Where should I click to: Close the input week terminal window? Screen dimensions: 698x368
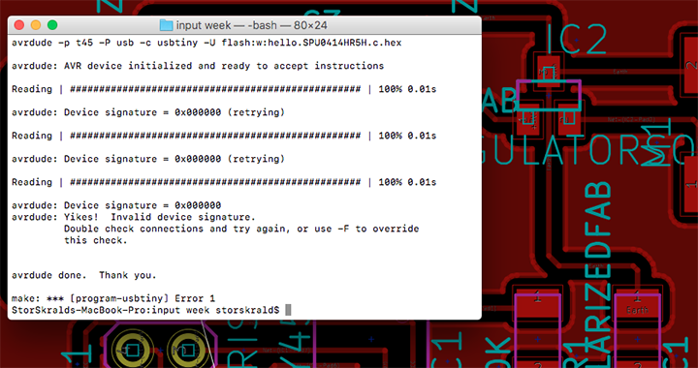tap(19, 25)
